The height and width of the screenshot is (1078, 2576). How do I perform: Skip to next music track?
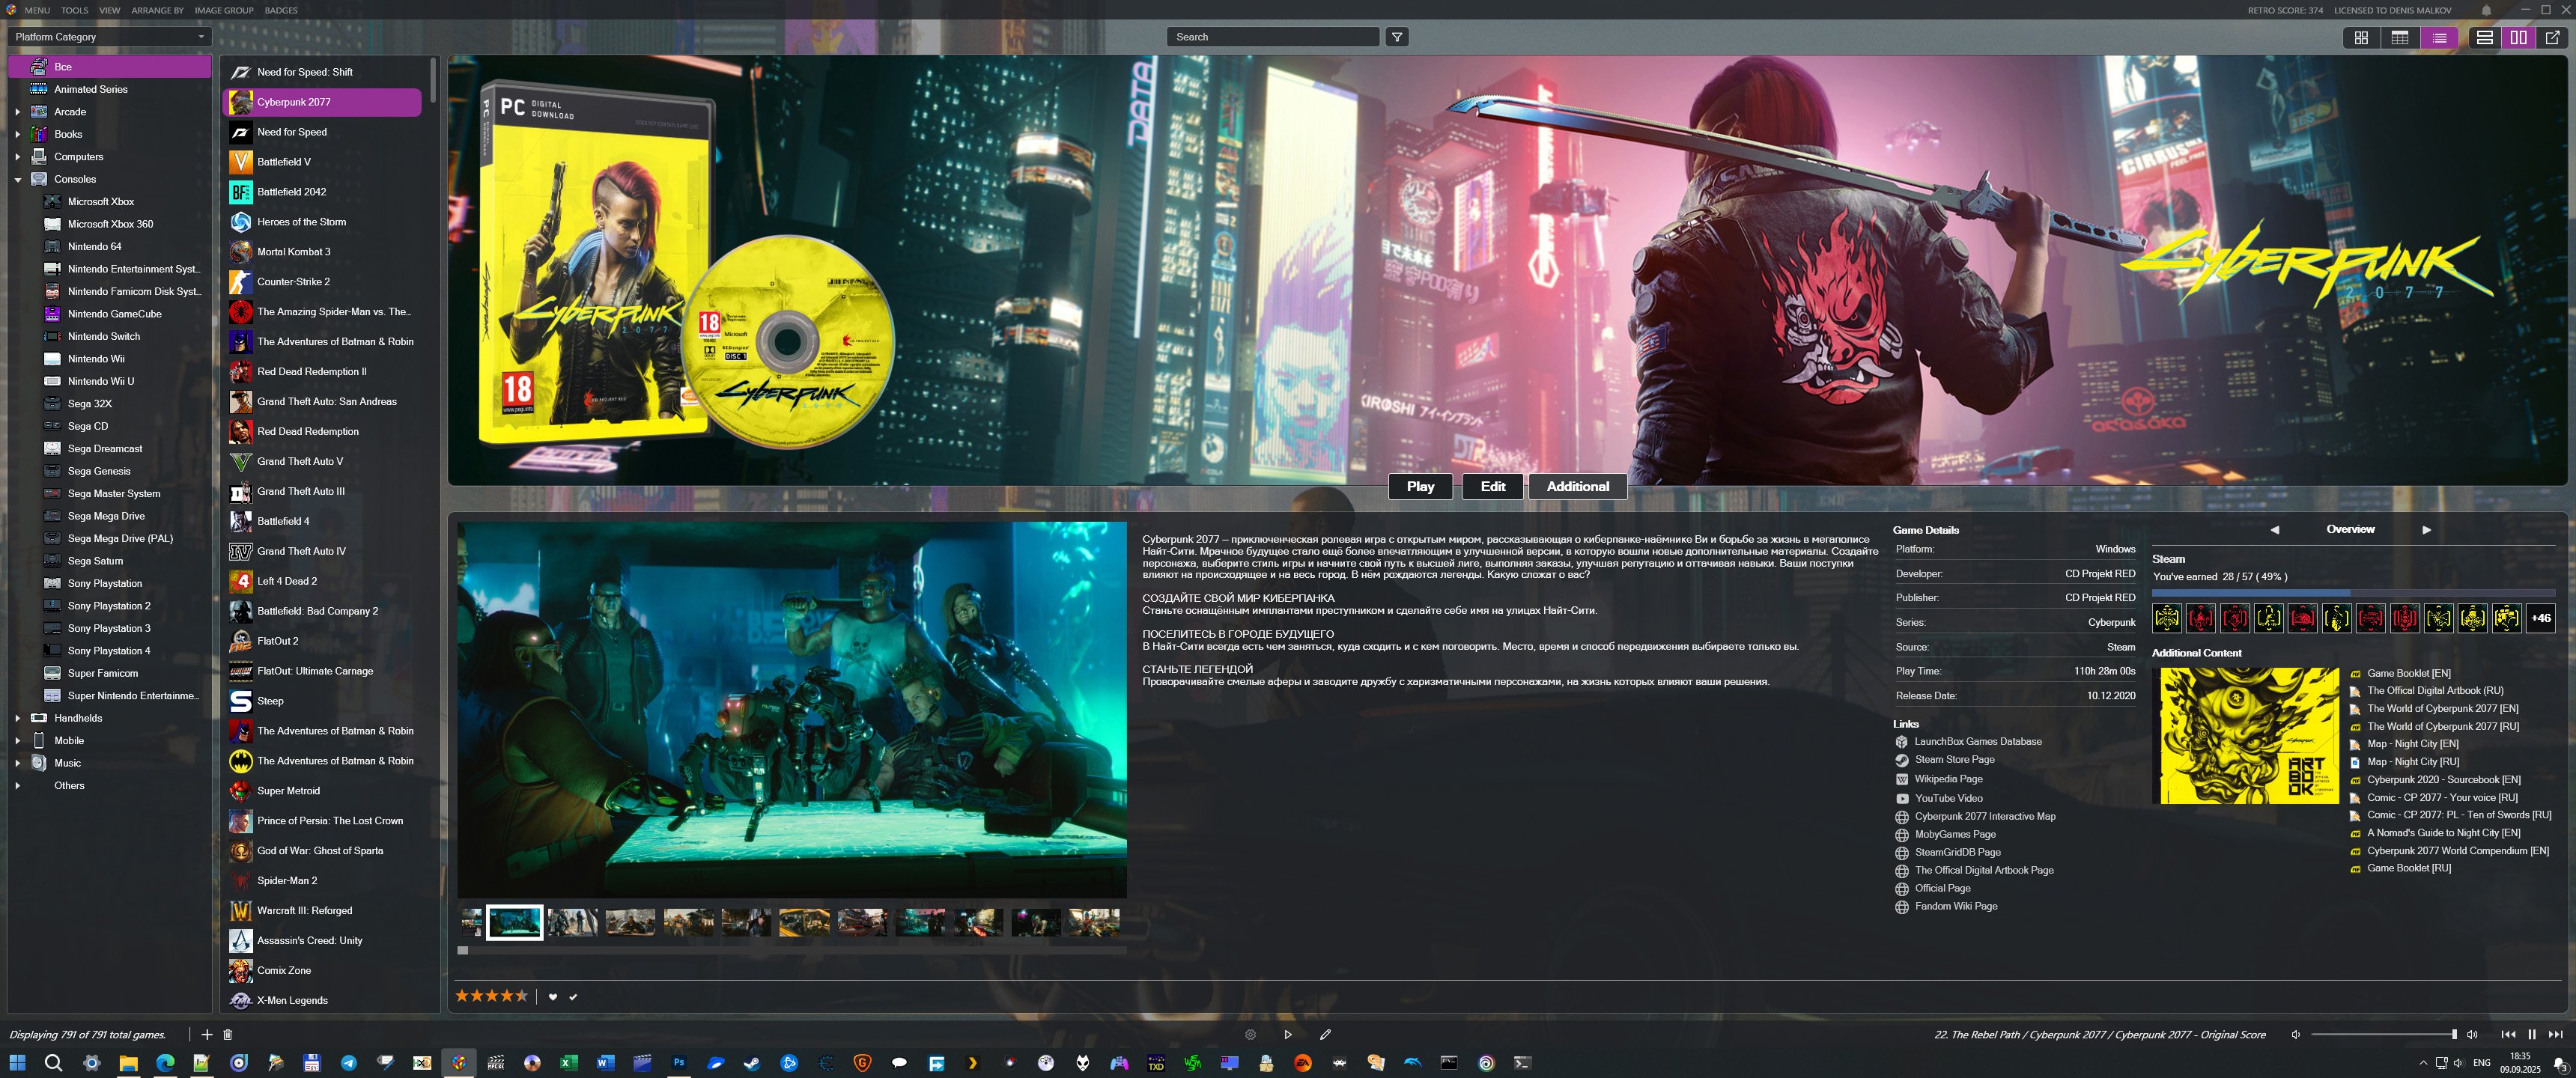[x=2555, y=1034]
